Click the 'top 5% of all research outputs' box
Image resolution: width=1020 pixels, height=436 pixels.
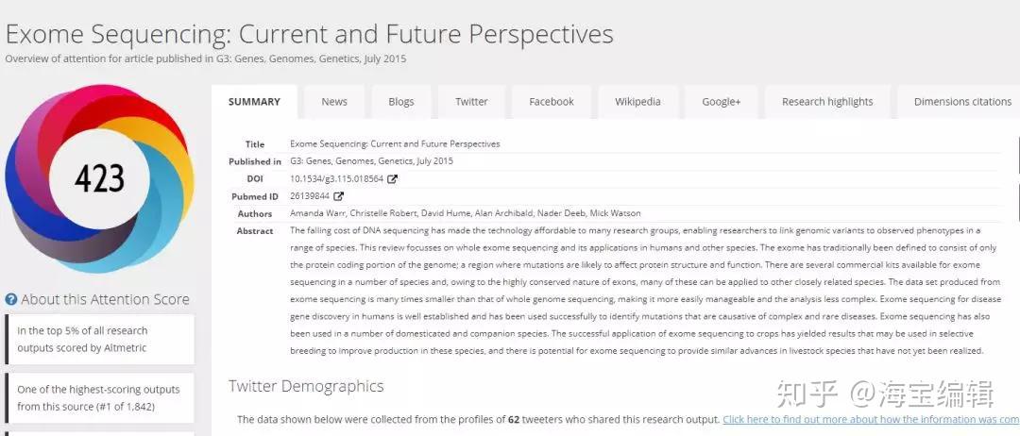click(99, 340)
